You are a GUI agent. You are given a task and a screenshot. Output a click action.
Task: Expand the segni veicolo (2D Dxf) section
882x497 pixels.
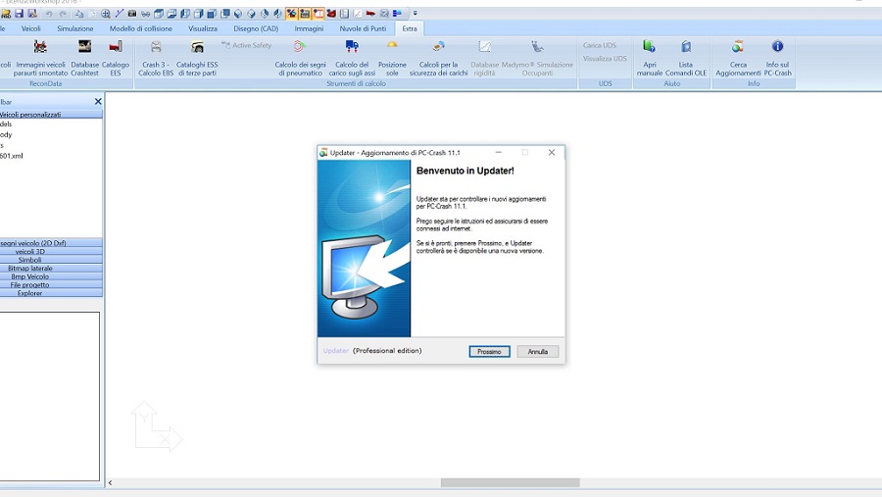pyautogui.click(x=51, y=243)
